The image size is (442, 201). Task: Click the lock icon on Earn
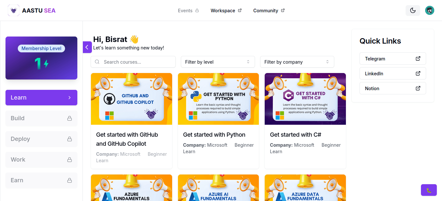point(70,180)
